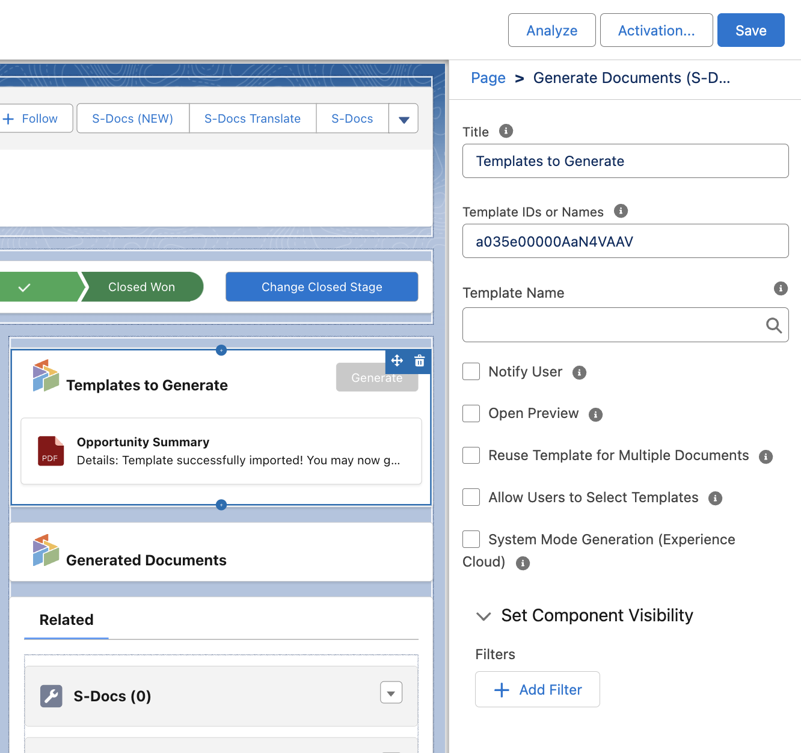Open the S-Docs related list actions dropdown
Screen dimensions: 801x753
[391, 692]
